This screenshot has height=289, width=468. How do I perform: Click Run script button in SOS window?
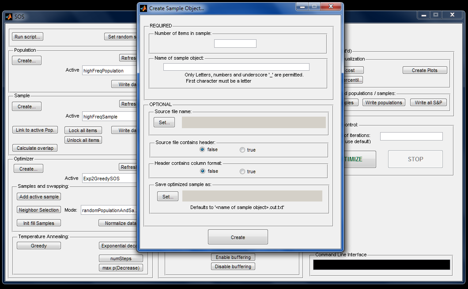click(27, 37)
